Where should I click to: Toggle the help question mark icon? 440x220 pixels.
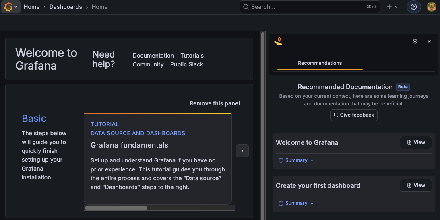point(413,7)
